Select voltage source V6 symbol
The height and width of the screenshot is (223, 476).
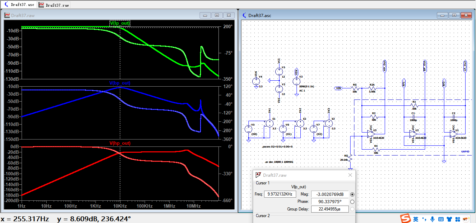pyautogui.click(x=283, y=129)
